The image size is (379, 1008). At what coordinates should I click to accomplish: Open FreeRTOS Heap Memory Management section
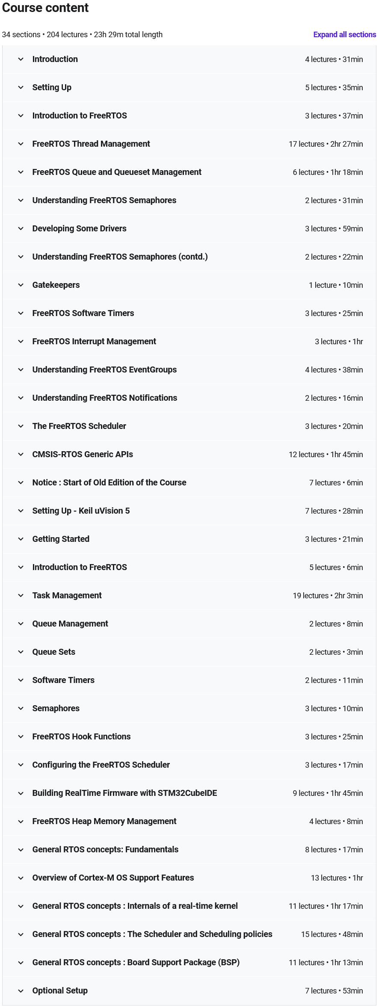pyautogui.click(x=104, y=822)
